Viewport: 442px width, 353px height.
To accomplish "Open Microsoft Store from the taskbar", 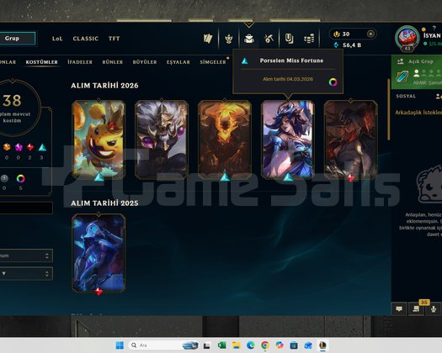I will click(294, 345).
